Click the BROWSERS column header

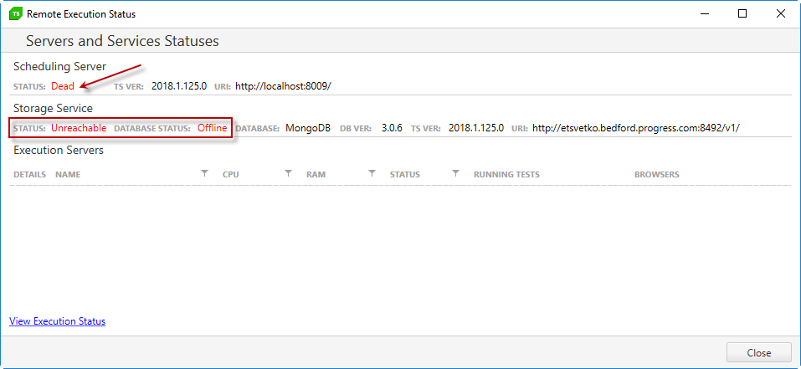656,175
